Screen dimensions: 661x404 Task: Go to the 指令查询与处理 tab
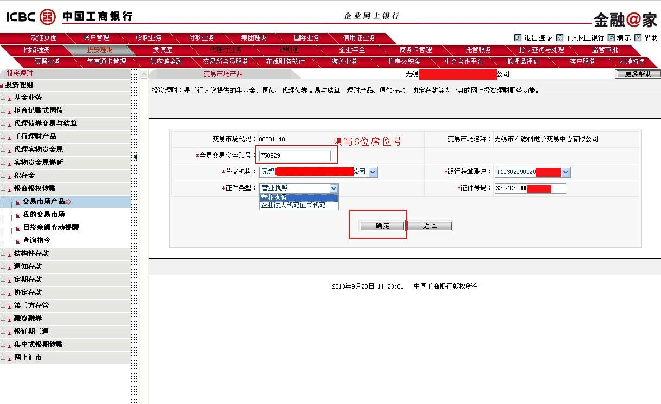[542, 50]
